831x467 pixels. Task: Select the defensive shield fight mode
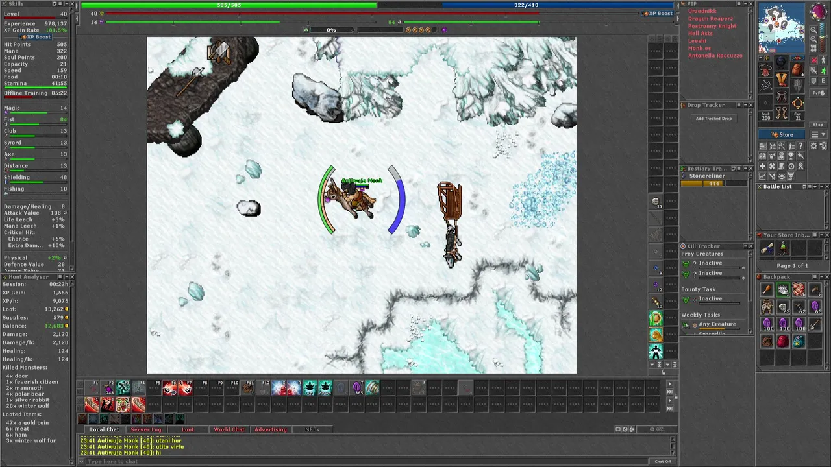[x=813, y=81]
